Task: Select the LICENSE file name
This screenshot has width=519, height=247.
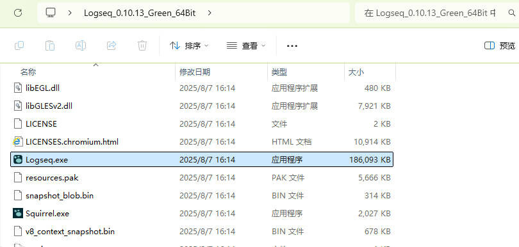Action: (41, 124)
